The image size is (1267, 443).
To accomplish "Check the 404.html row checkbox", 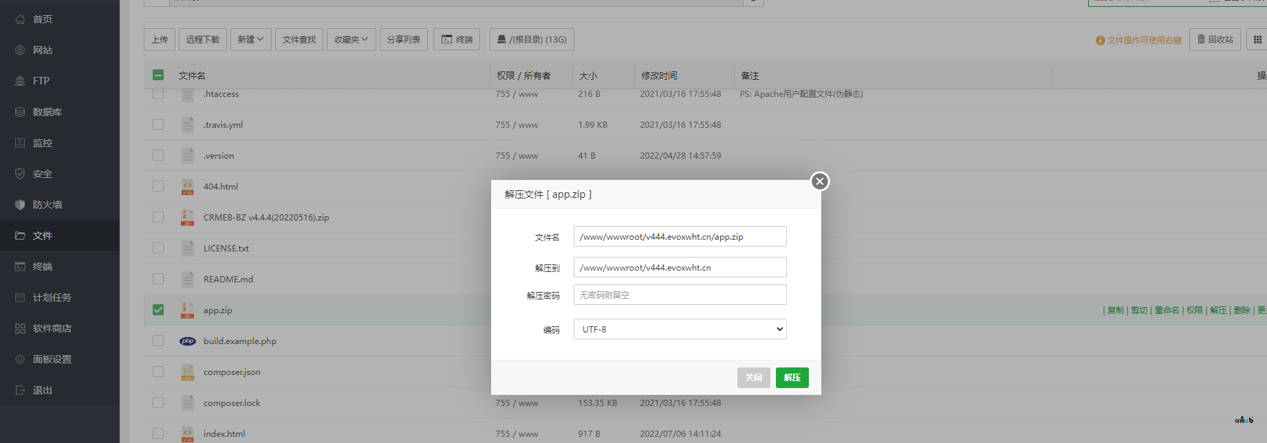I will [x=158, y=186].
